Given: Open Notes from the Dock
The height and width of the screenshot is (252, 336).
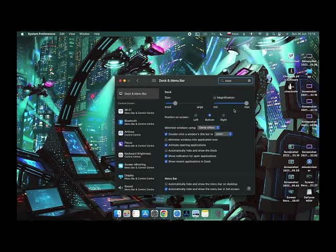Looking at the screenshot, I should coord(205,214).
